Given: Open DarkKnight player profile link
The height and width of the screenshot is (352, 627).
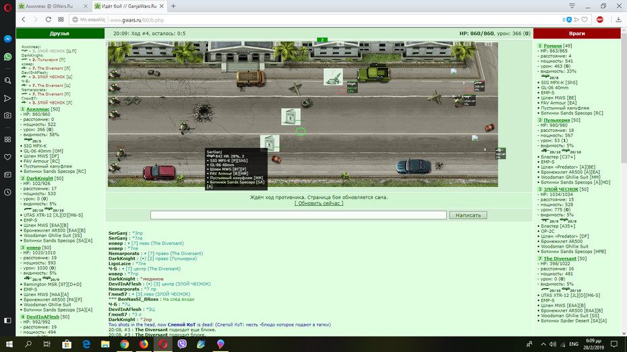Looking at the screenshot, I should point(40,178).
